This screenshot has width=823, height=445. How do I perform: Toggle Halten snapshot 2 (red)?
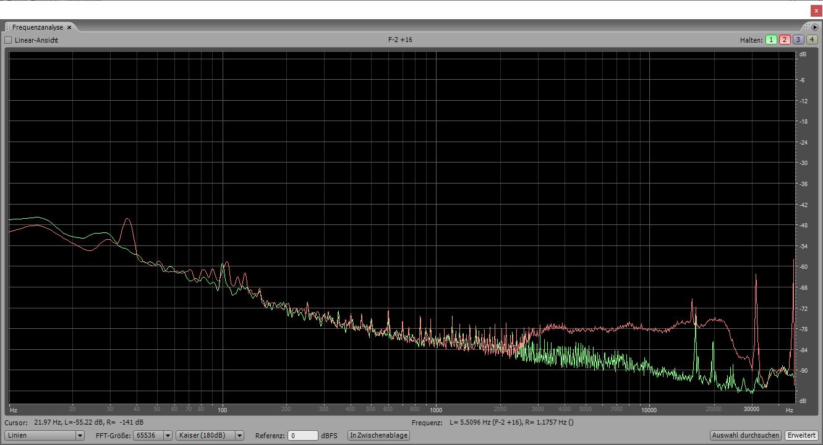tap(785, 40)
